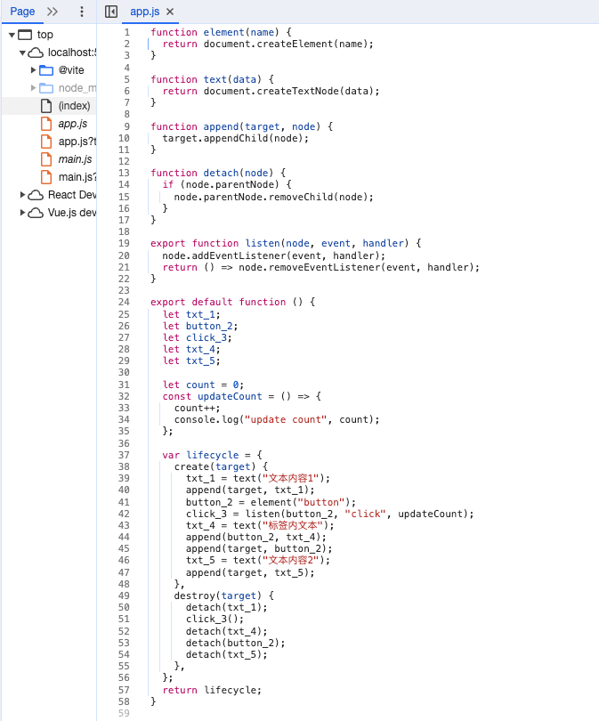Open the (index) file
This screenshot has height=721, width=599.
click(74, 106)
